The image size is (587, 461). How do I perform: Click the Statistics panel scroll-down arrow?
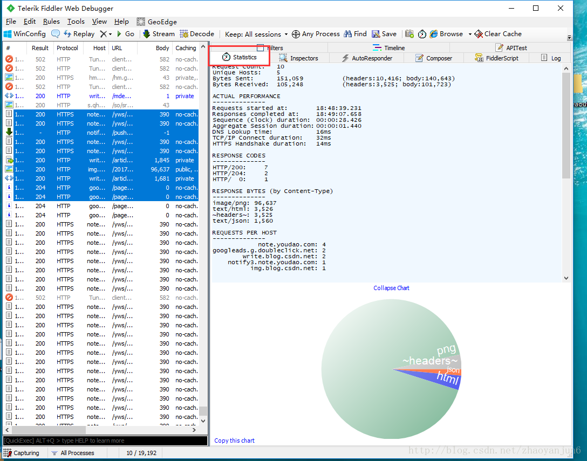pyautogui.click(x=566, y=278)
